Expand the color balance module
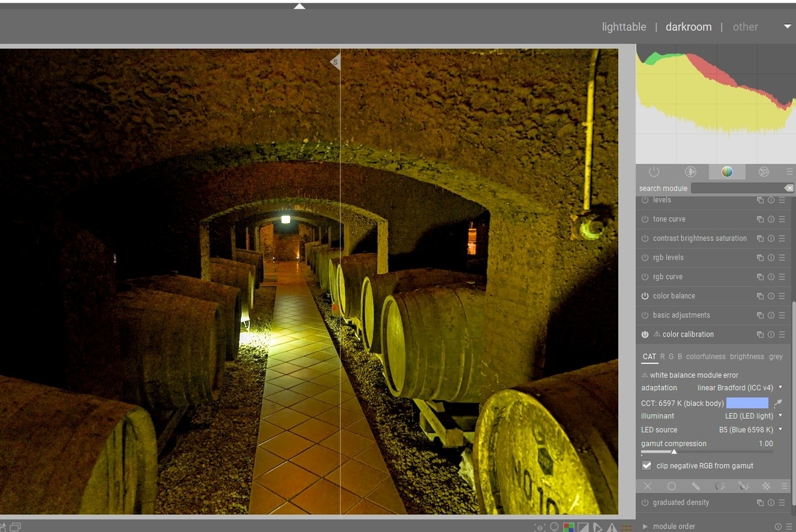This screenshot has height=532, width=796. click(x=674, y=296)
